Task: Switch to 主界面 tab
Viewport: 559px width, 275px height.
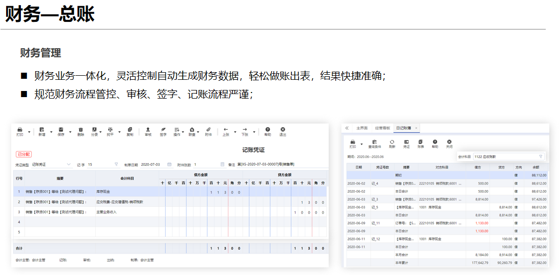Action: [x=361, y=128]
